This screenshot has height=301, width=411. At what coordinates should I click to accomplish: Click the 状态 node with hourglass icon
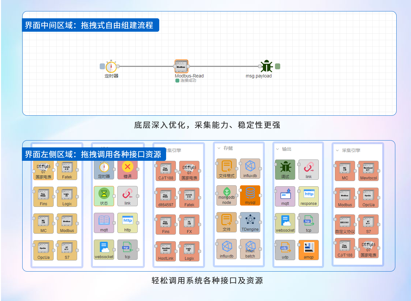[x=104, y=196]
